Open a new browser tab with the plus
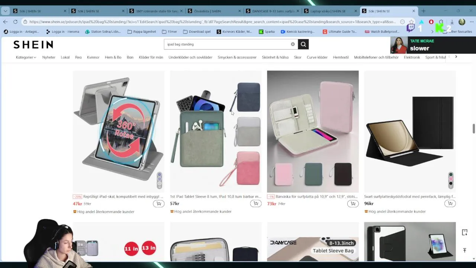Image resolution: width=476 pixels, height=268 pixels. (x=423, y=11)
